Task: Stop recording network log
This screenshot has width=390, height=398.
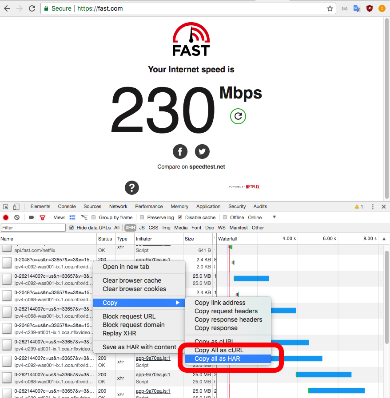Action: pos(6,217)
